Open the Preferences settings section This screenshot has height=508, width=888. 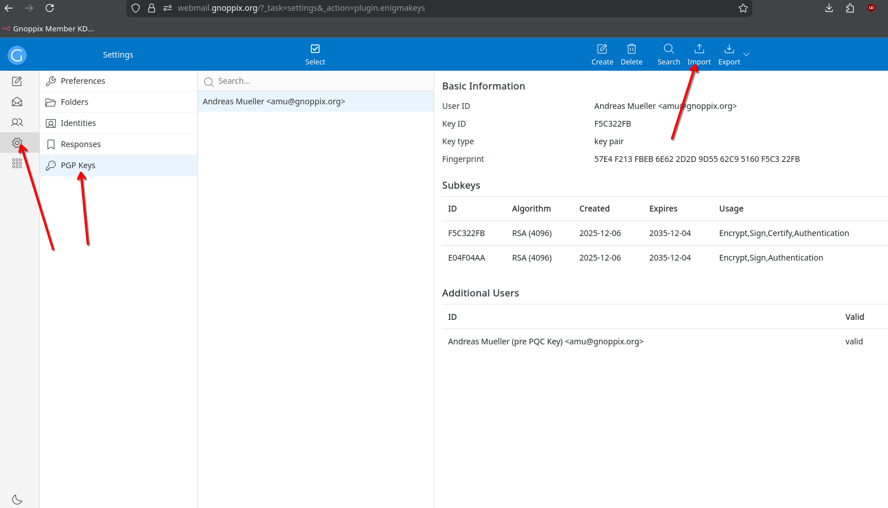click(x=83, y=81)
